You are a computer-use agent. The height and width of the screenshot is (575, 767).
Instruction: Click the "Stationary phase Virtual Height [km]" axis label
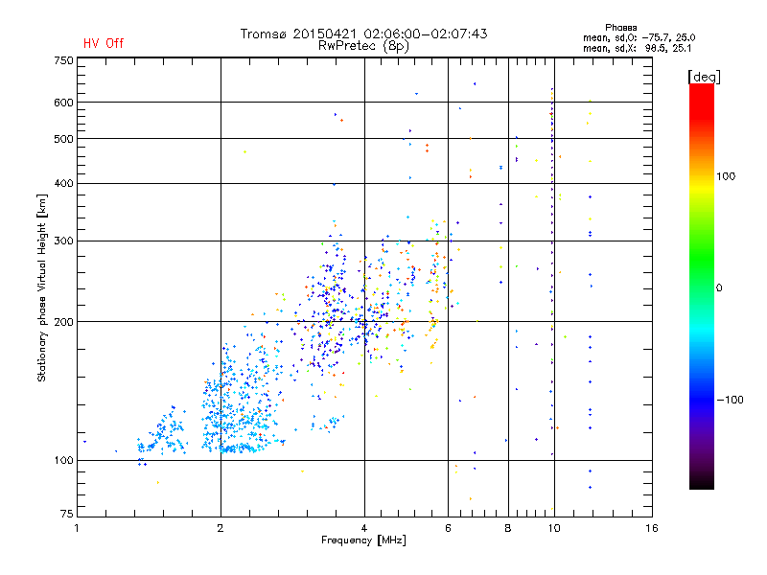(42, 287)
